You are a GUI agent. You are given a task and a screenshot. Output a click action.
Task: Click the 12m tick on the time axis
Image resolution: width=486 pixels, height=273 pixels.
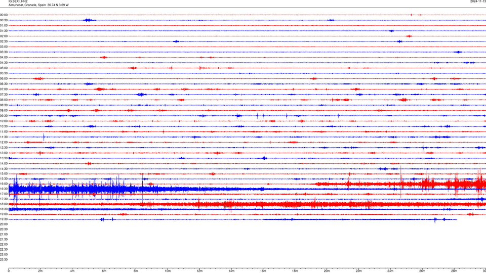199,271
